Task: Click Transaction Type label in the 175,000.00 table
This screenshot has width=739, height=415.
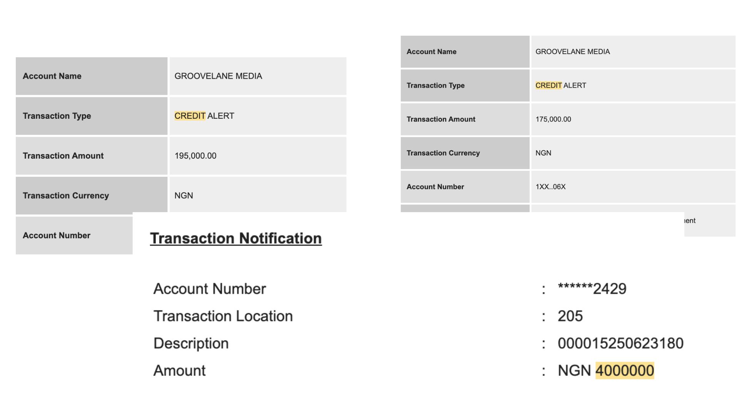Action: click(x=436, y=85)
